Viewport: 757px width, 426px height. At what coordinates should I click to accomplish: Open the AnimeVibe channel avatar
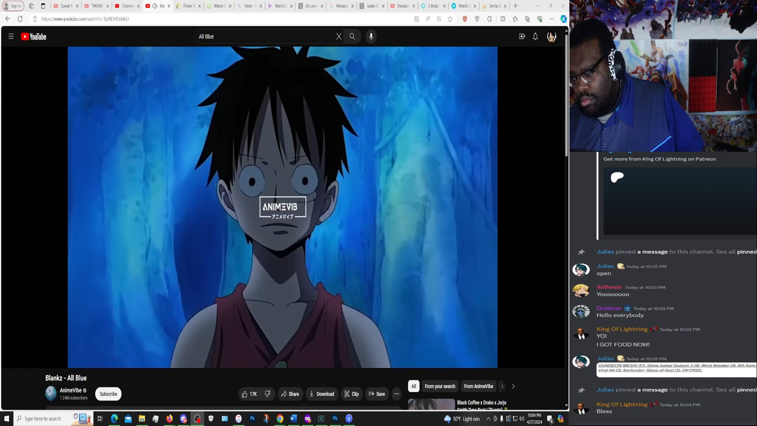click(x=51, y=394)
